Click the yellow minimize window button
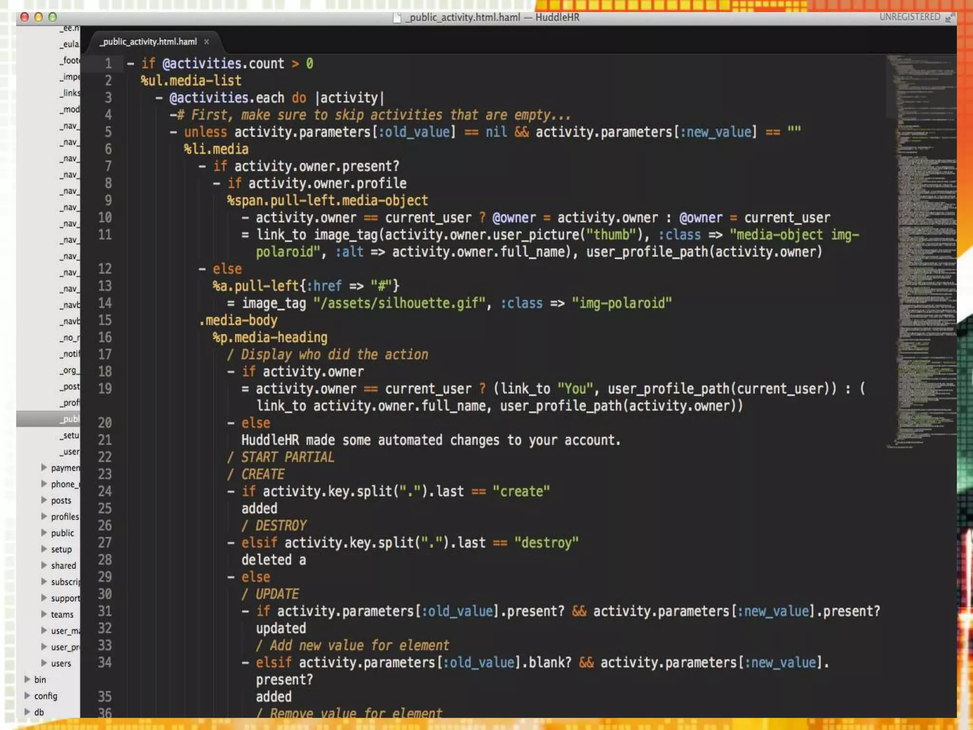973x730 pixels. tap(38, 18)
